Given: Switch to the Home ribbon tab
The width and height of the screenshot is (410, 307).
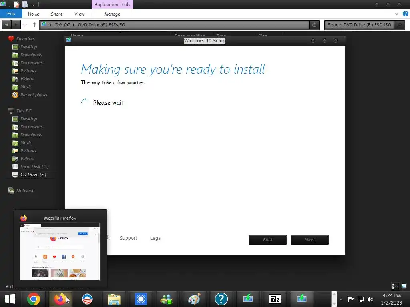Looking at the screenshot, I should [34, 14].
